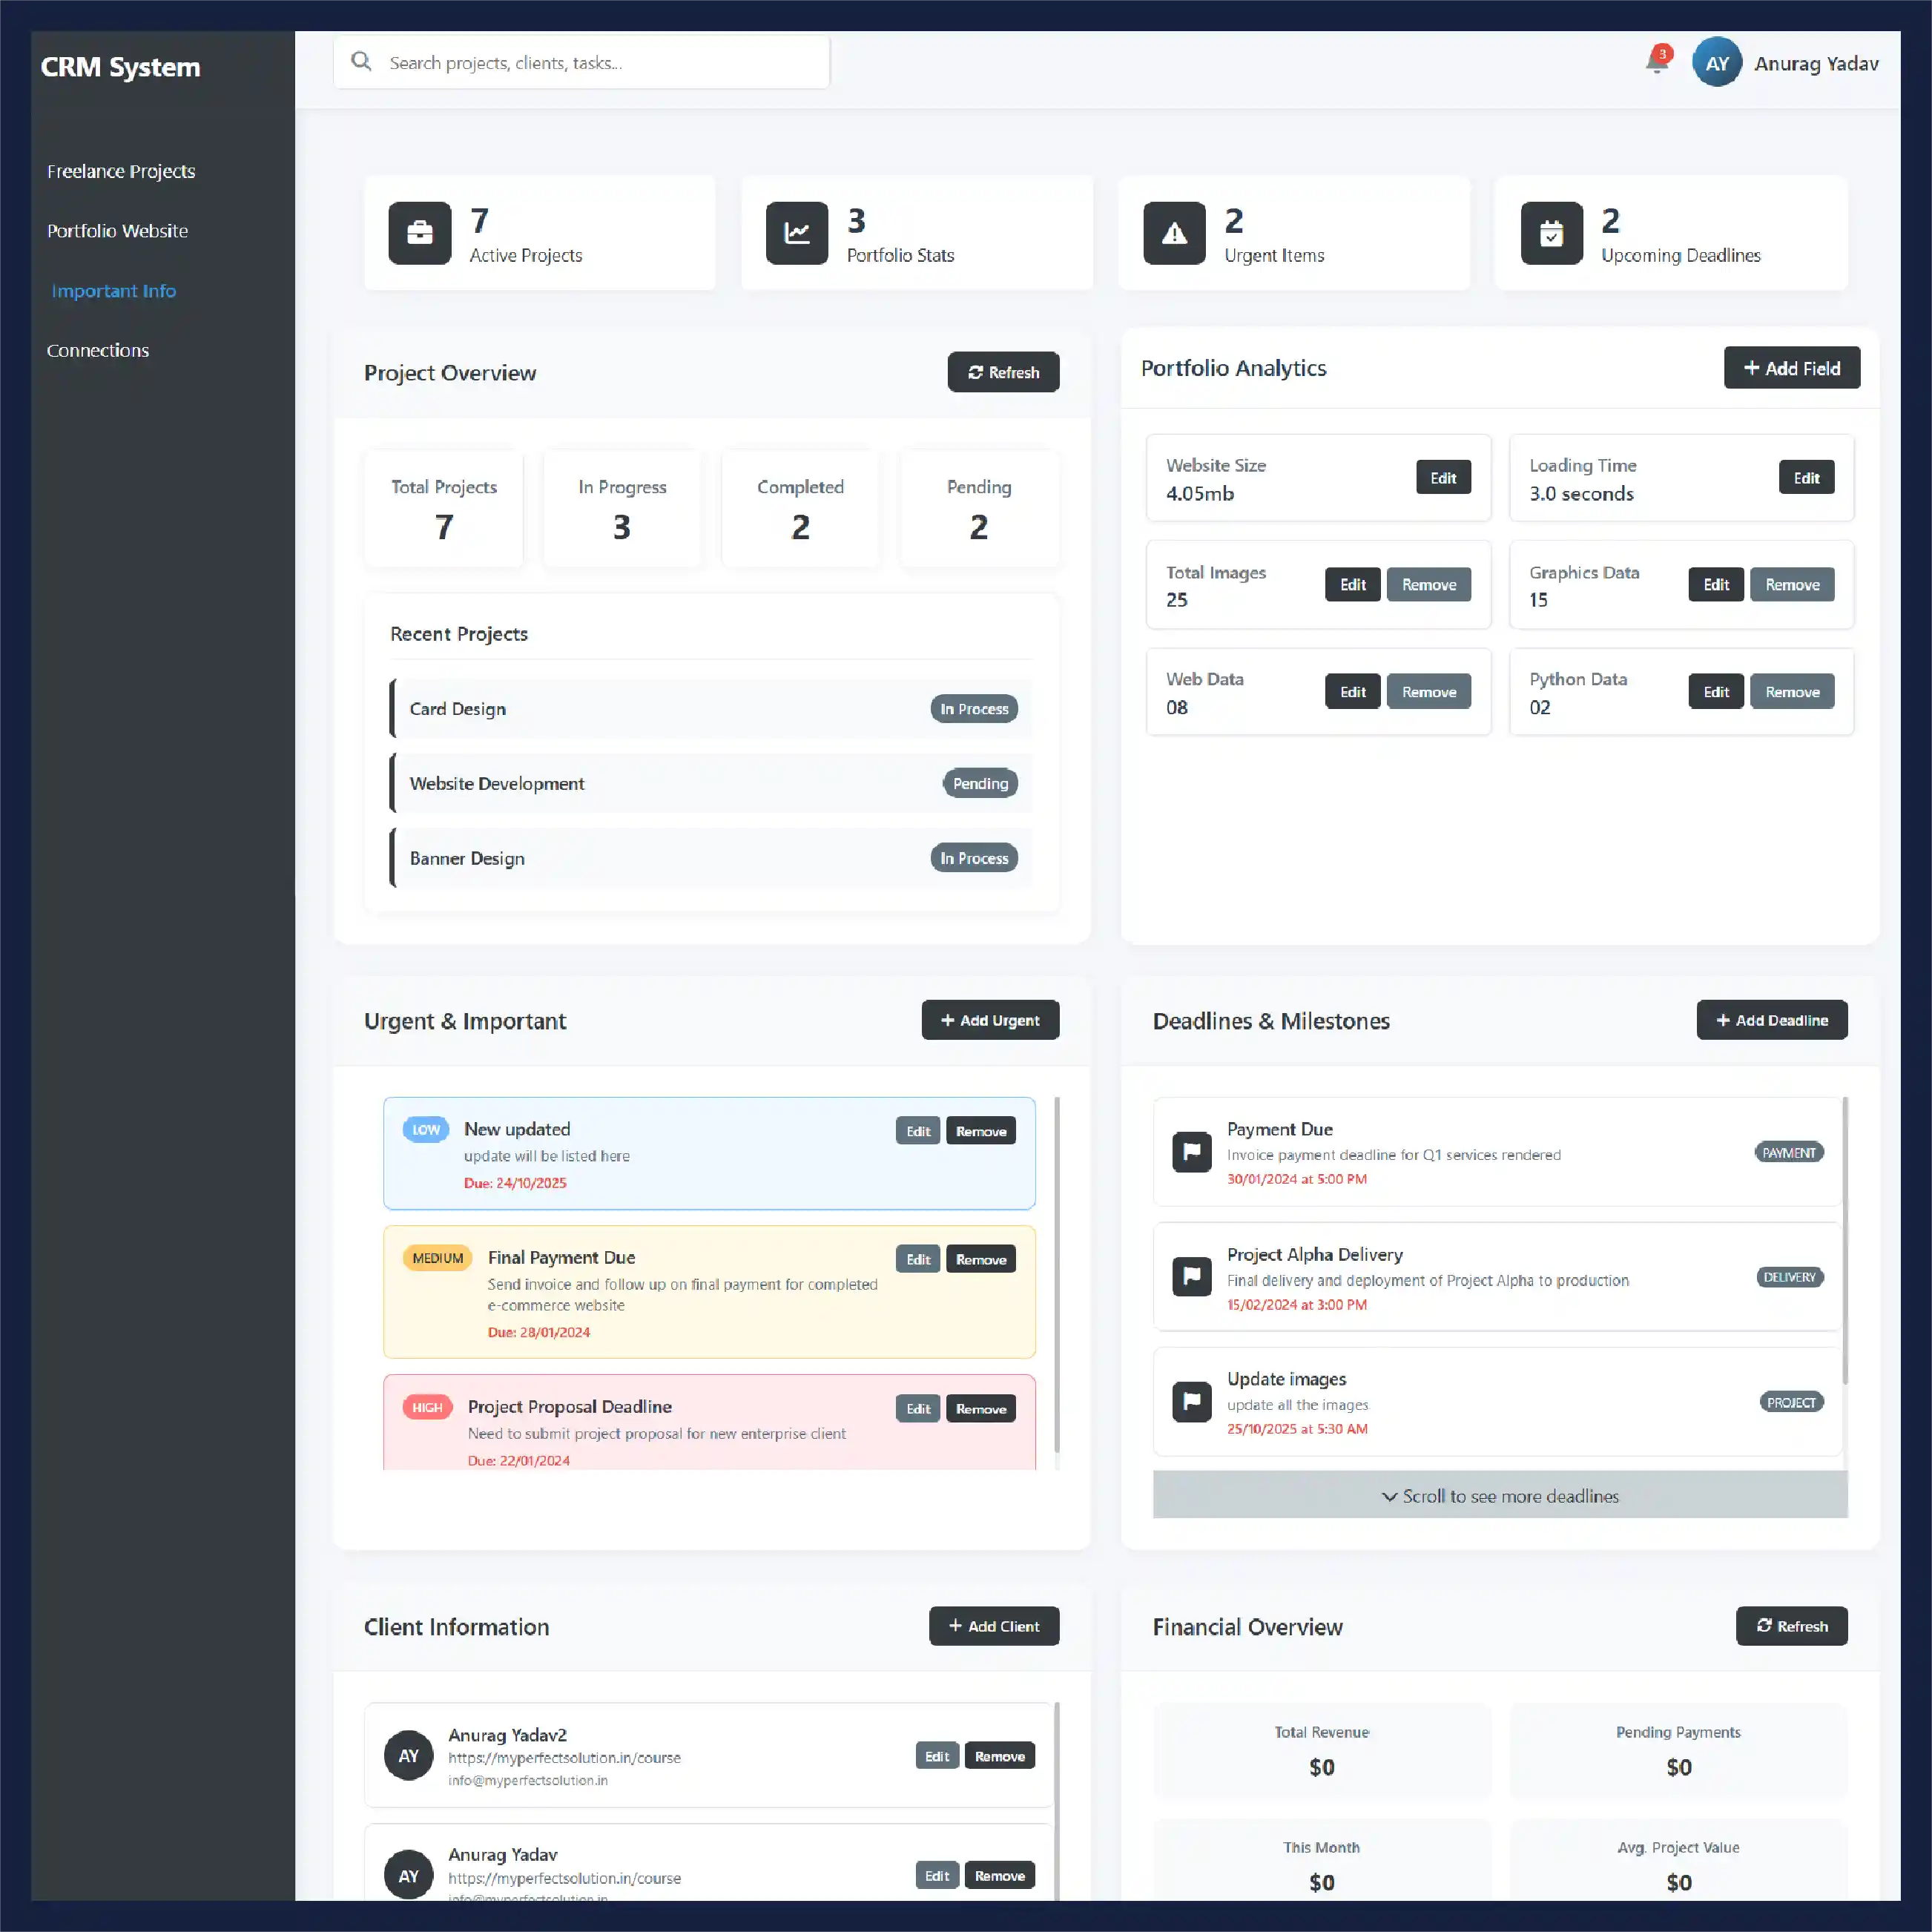Screen dimensions: 1932x1932
Task: Edit the Graphics Data field
Action: pos(1716,585)
